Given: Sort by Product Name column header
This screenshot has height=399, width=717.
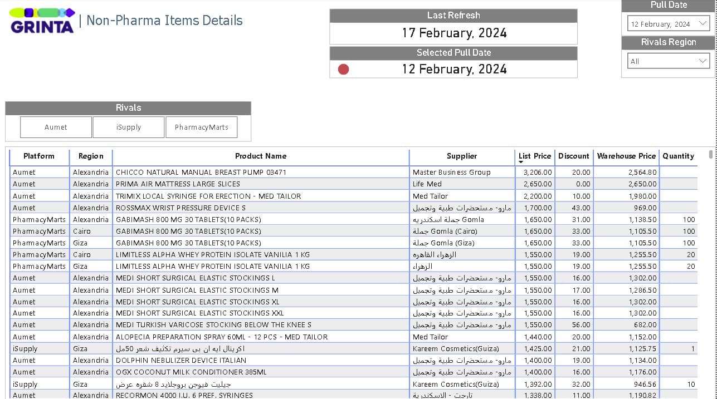Looking at the screenshot, I should [x=261, y=156].
